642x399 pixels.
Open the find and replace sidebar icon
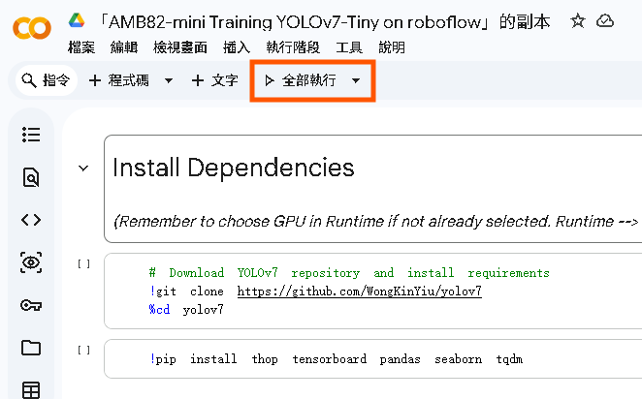coord(31,177)
